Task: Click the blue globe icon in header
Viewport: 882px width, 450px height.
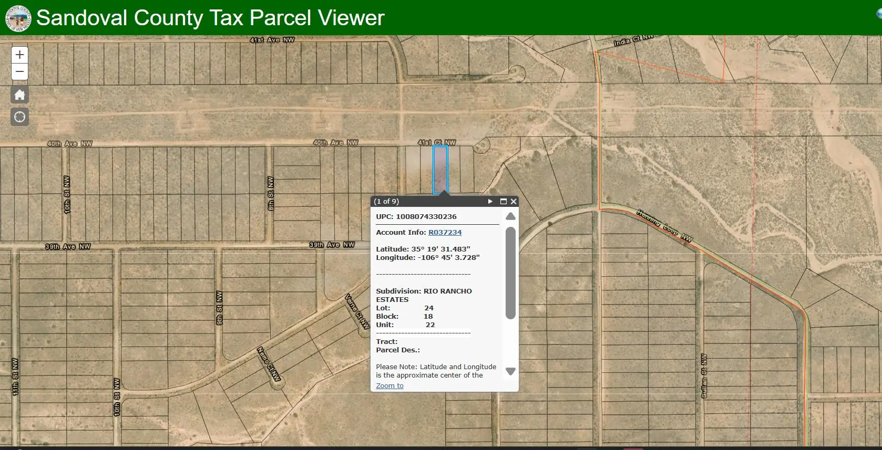Action: click(879, 14)
